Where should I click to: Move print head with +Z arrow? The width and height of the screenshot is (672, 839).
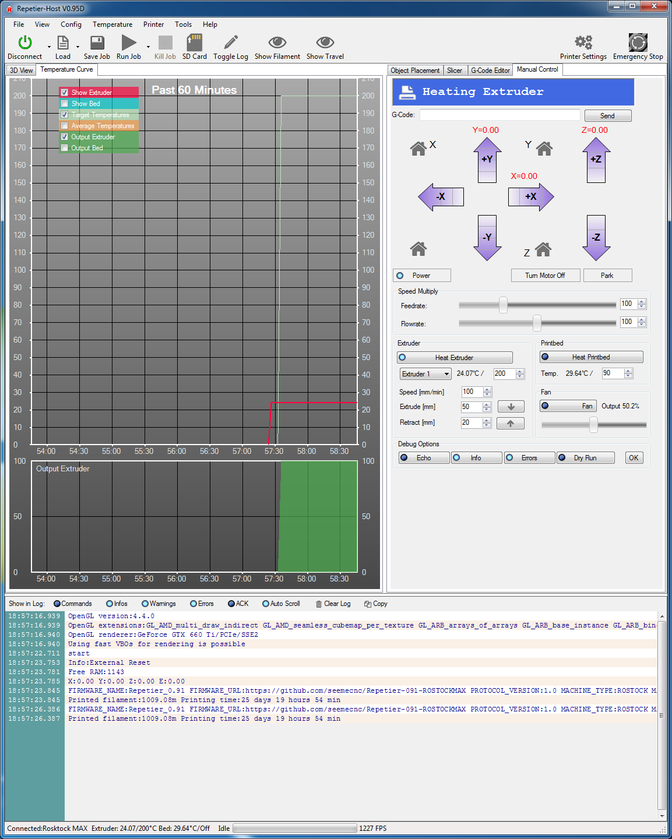596,158
